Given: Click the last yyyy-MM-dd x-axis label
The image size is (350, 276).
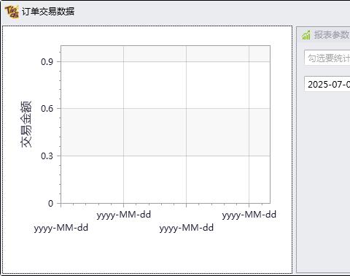Looking at the screenshot, I should (249, 215).
